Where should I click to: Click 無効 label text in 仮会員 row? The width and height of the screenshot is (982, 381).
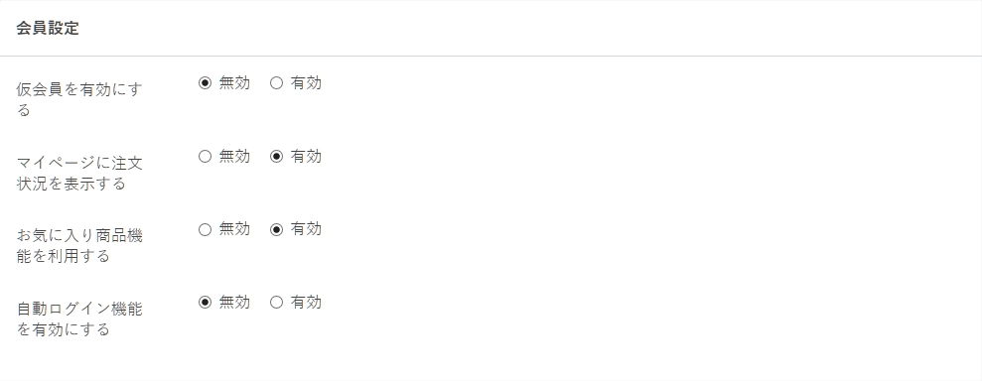(234, 83)
